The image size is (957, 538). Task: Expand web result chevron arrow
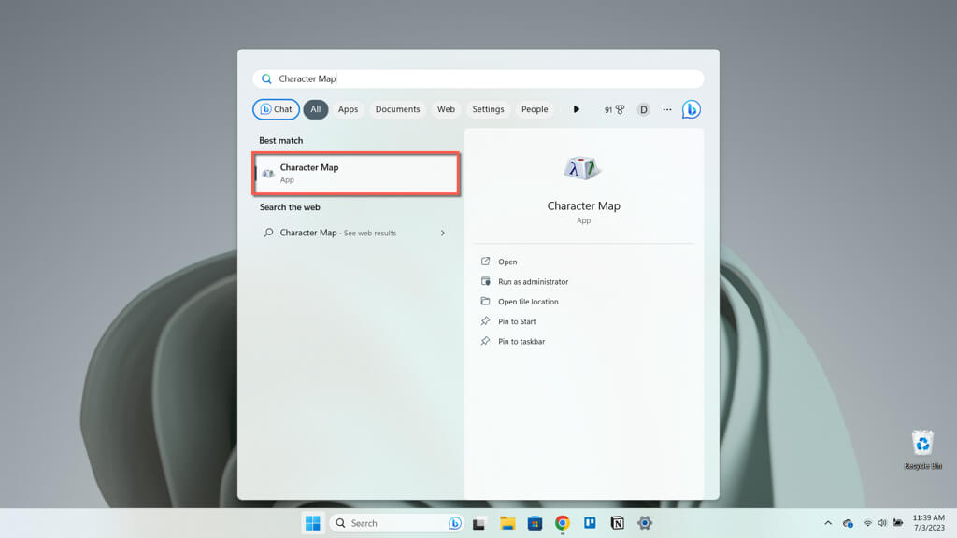[442, 233]
